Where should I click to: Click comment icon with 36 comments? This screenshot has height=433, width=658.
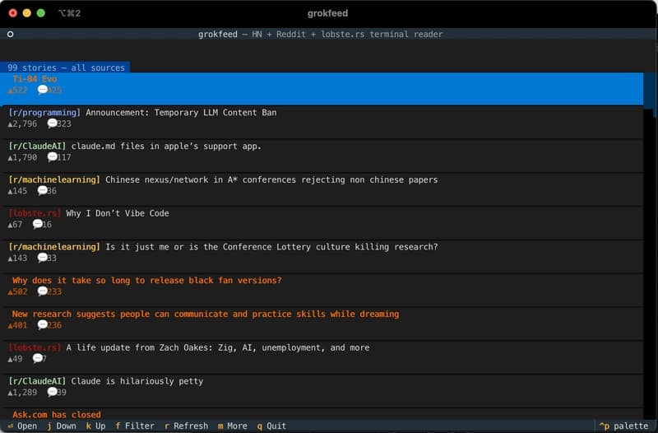[x=43, y=190]
